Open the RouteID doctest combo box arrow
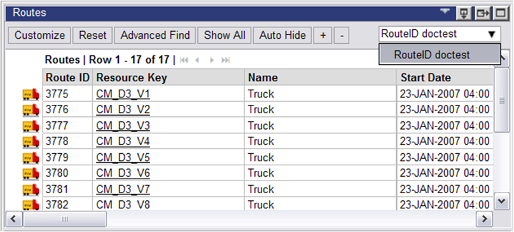The width and height of the screenshot is (514, 232). pos(491,34)
